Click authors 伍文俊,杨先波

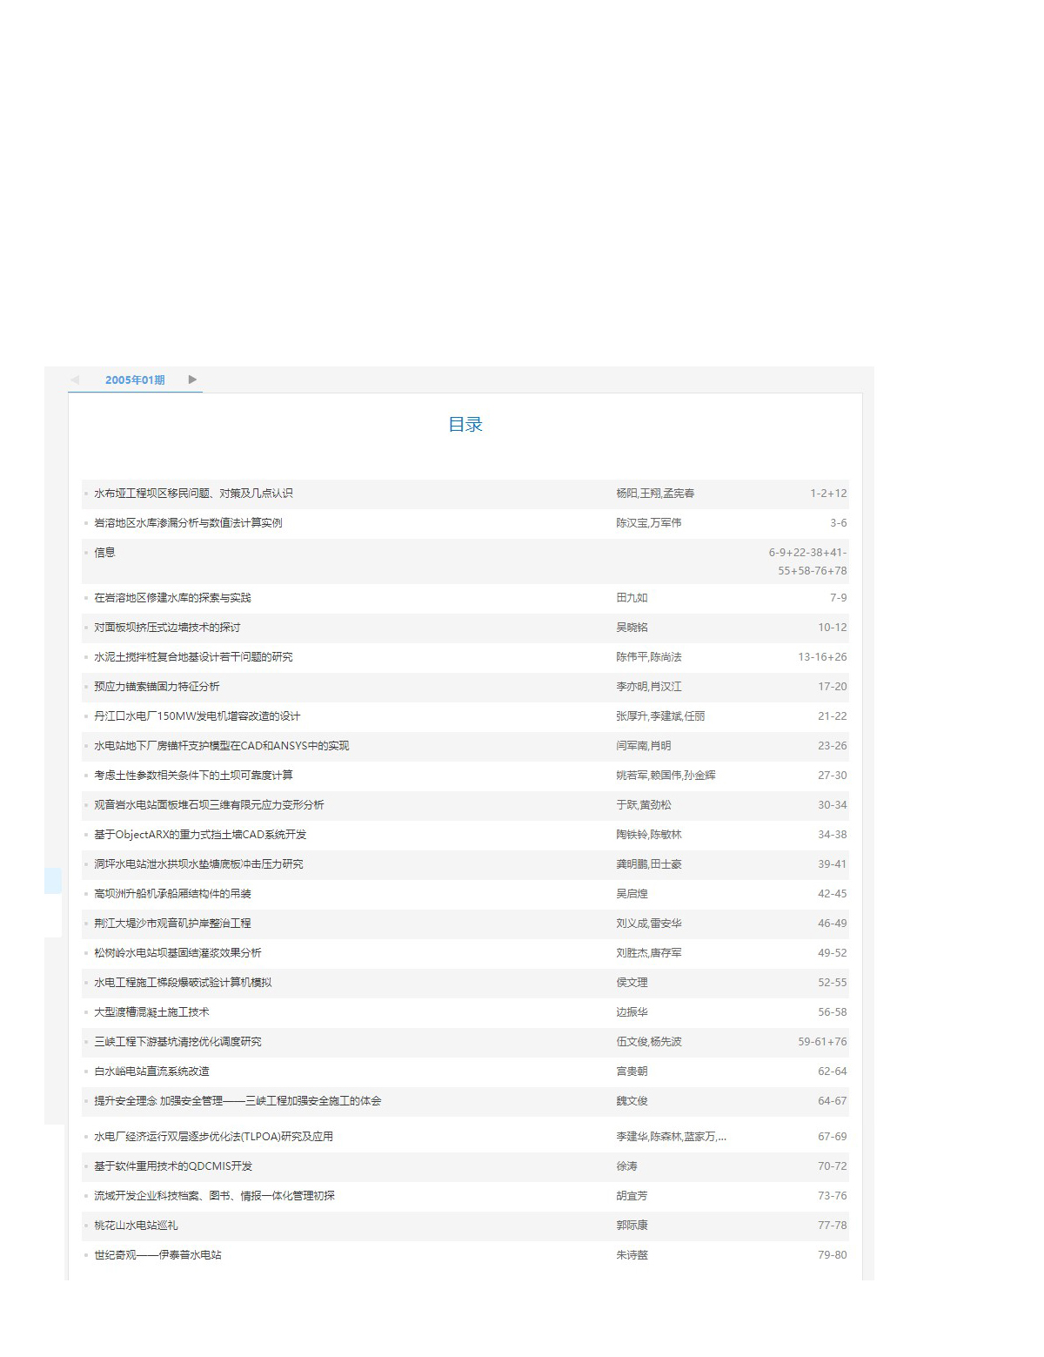[x=649, y=1042]
